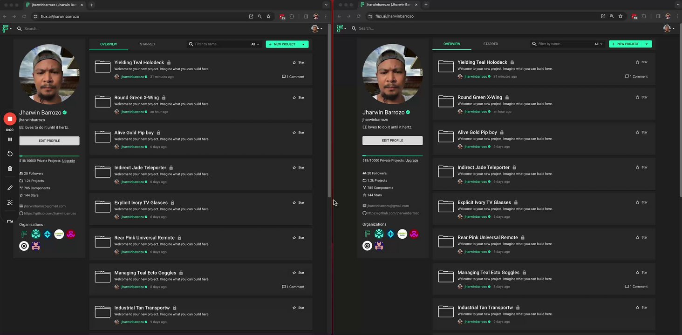Pause the screen recording
The height and width of the screenshot is (335, 682).
(10, 139)
